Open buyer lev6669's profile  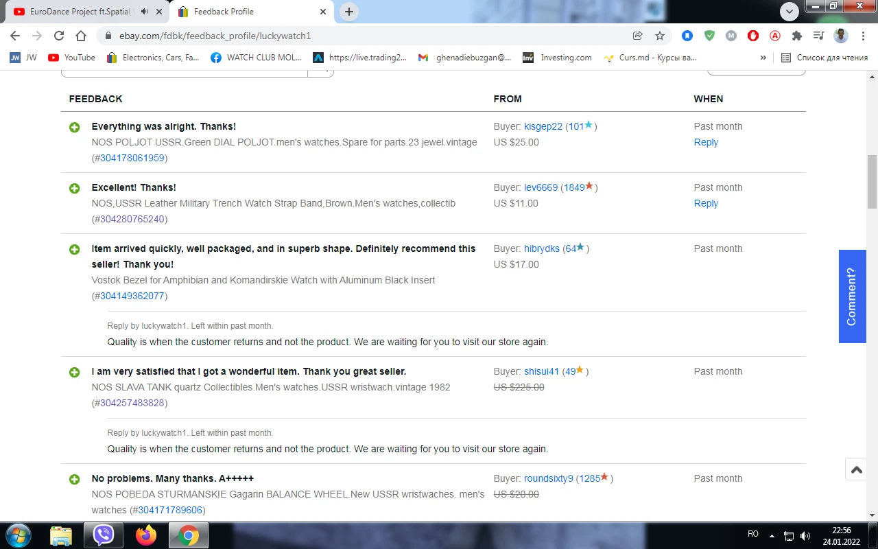click(x=541, y=187)
